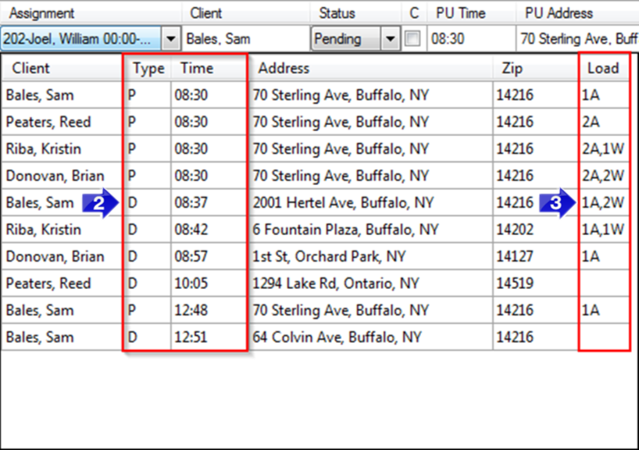This screenshot has height=450, width=639.
Task: Click the Load header in the stop list
Action: [x=603, y=68]
